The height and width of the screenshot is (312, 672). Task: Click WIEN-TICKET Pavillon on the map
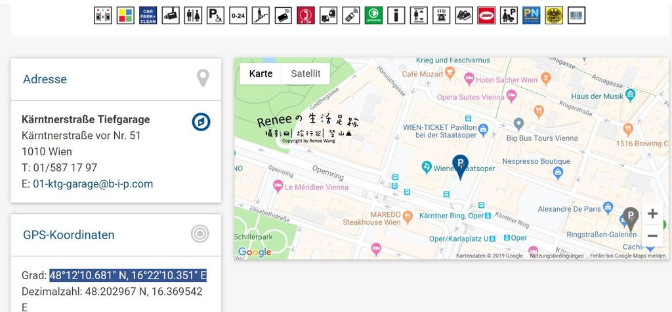[x=446, y=131]
